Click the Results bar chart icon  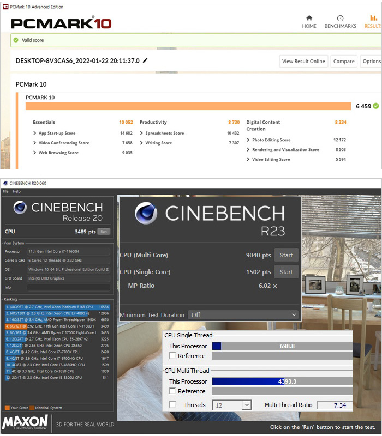pos(373,18)
